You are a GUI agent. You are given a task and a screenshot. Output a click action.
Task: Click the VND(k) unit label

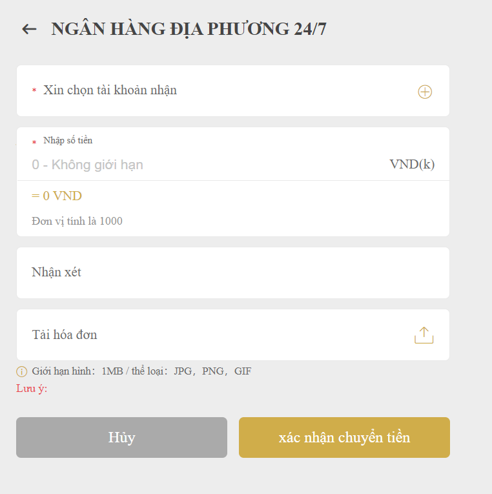click(x=412, y=164)
